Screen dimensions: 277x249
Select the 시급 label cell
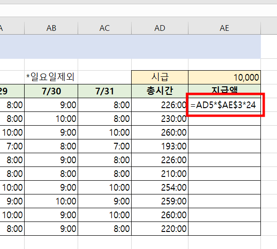[x=160, y=77]
